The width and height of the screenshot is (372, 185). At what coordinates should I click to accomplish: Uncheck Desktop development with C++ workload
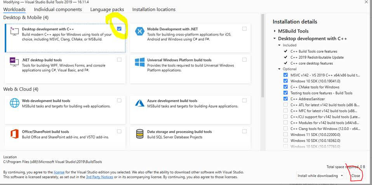coord(119,29)
